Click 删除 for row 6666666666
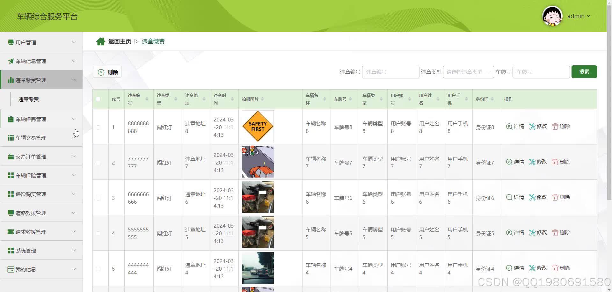Screen dimensions: 612x292 click(x=561, y=197)
